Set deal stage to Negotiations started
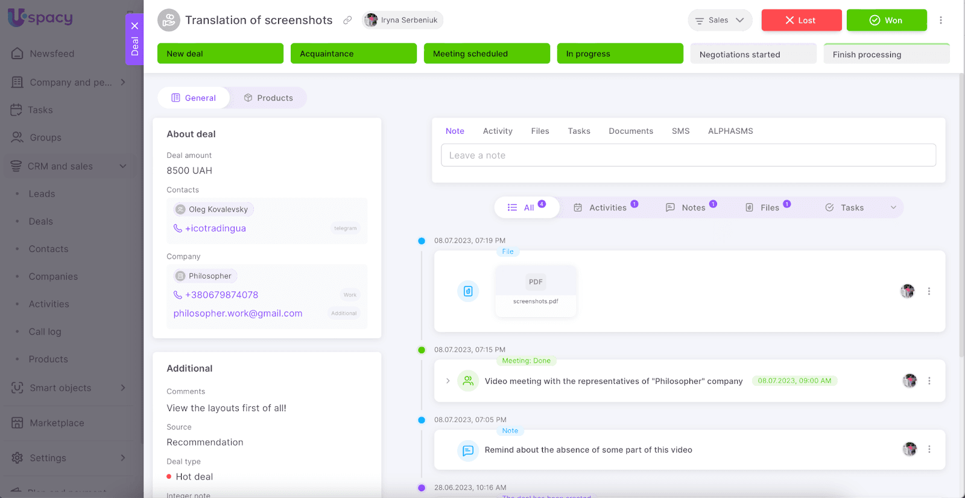The image size is (965, 498). point(753,54)
